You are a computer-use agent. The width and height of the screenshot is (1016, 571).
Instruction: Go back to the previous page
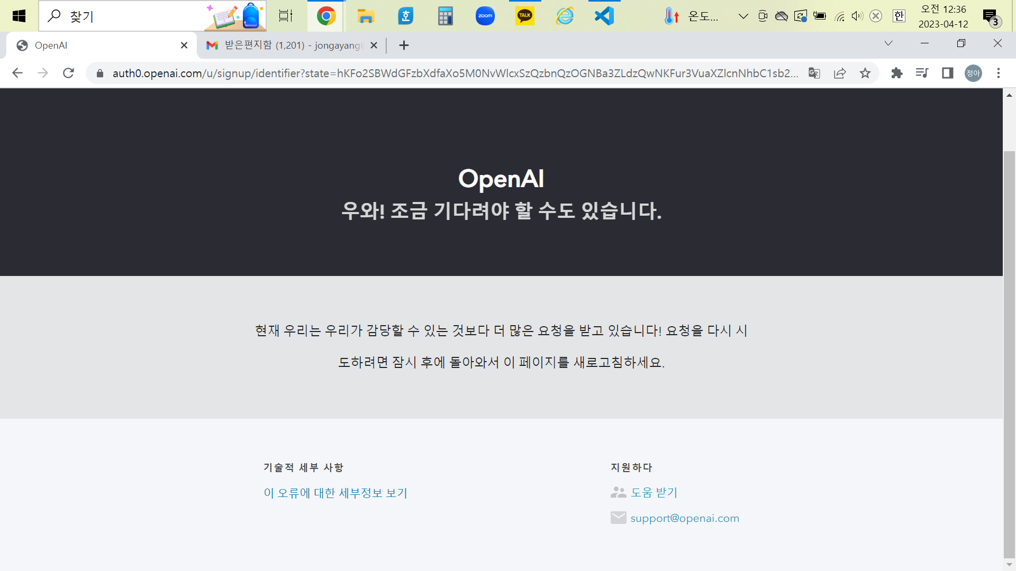(17, 73)
